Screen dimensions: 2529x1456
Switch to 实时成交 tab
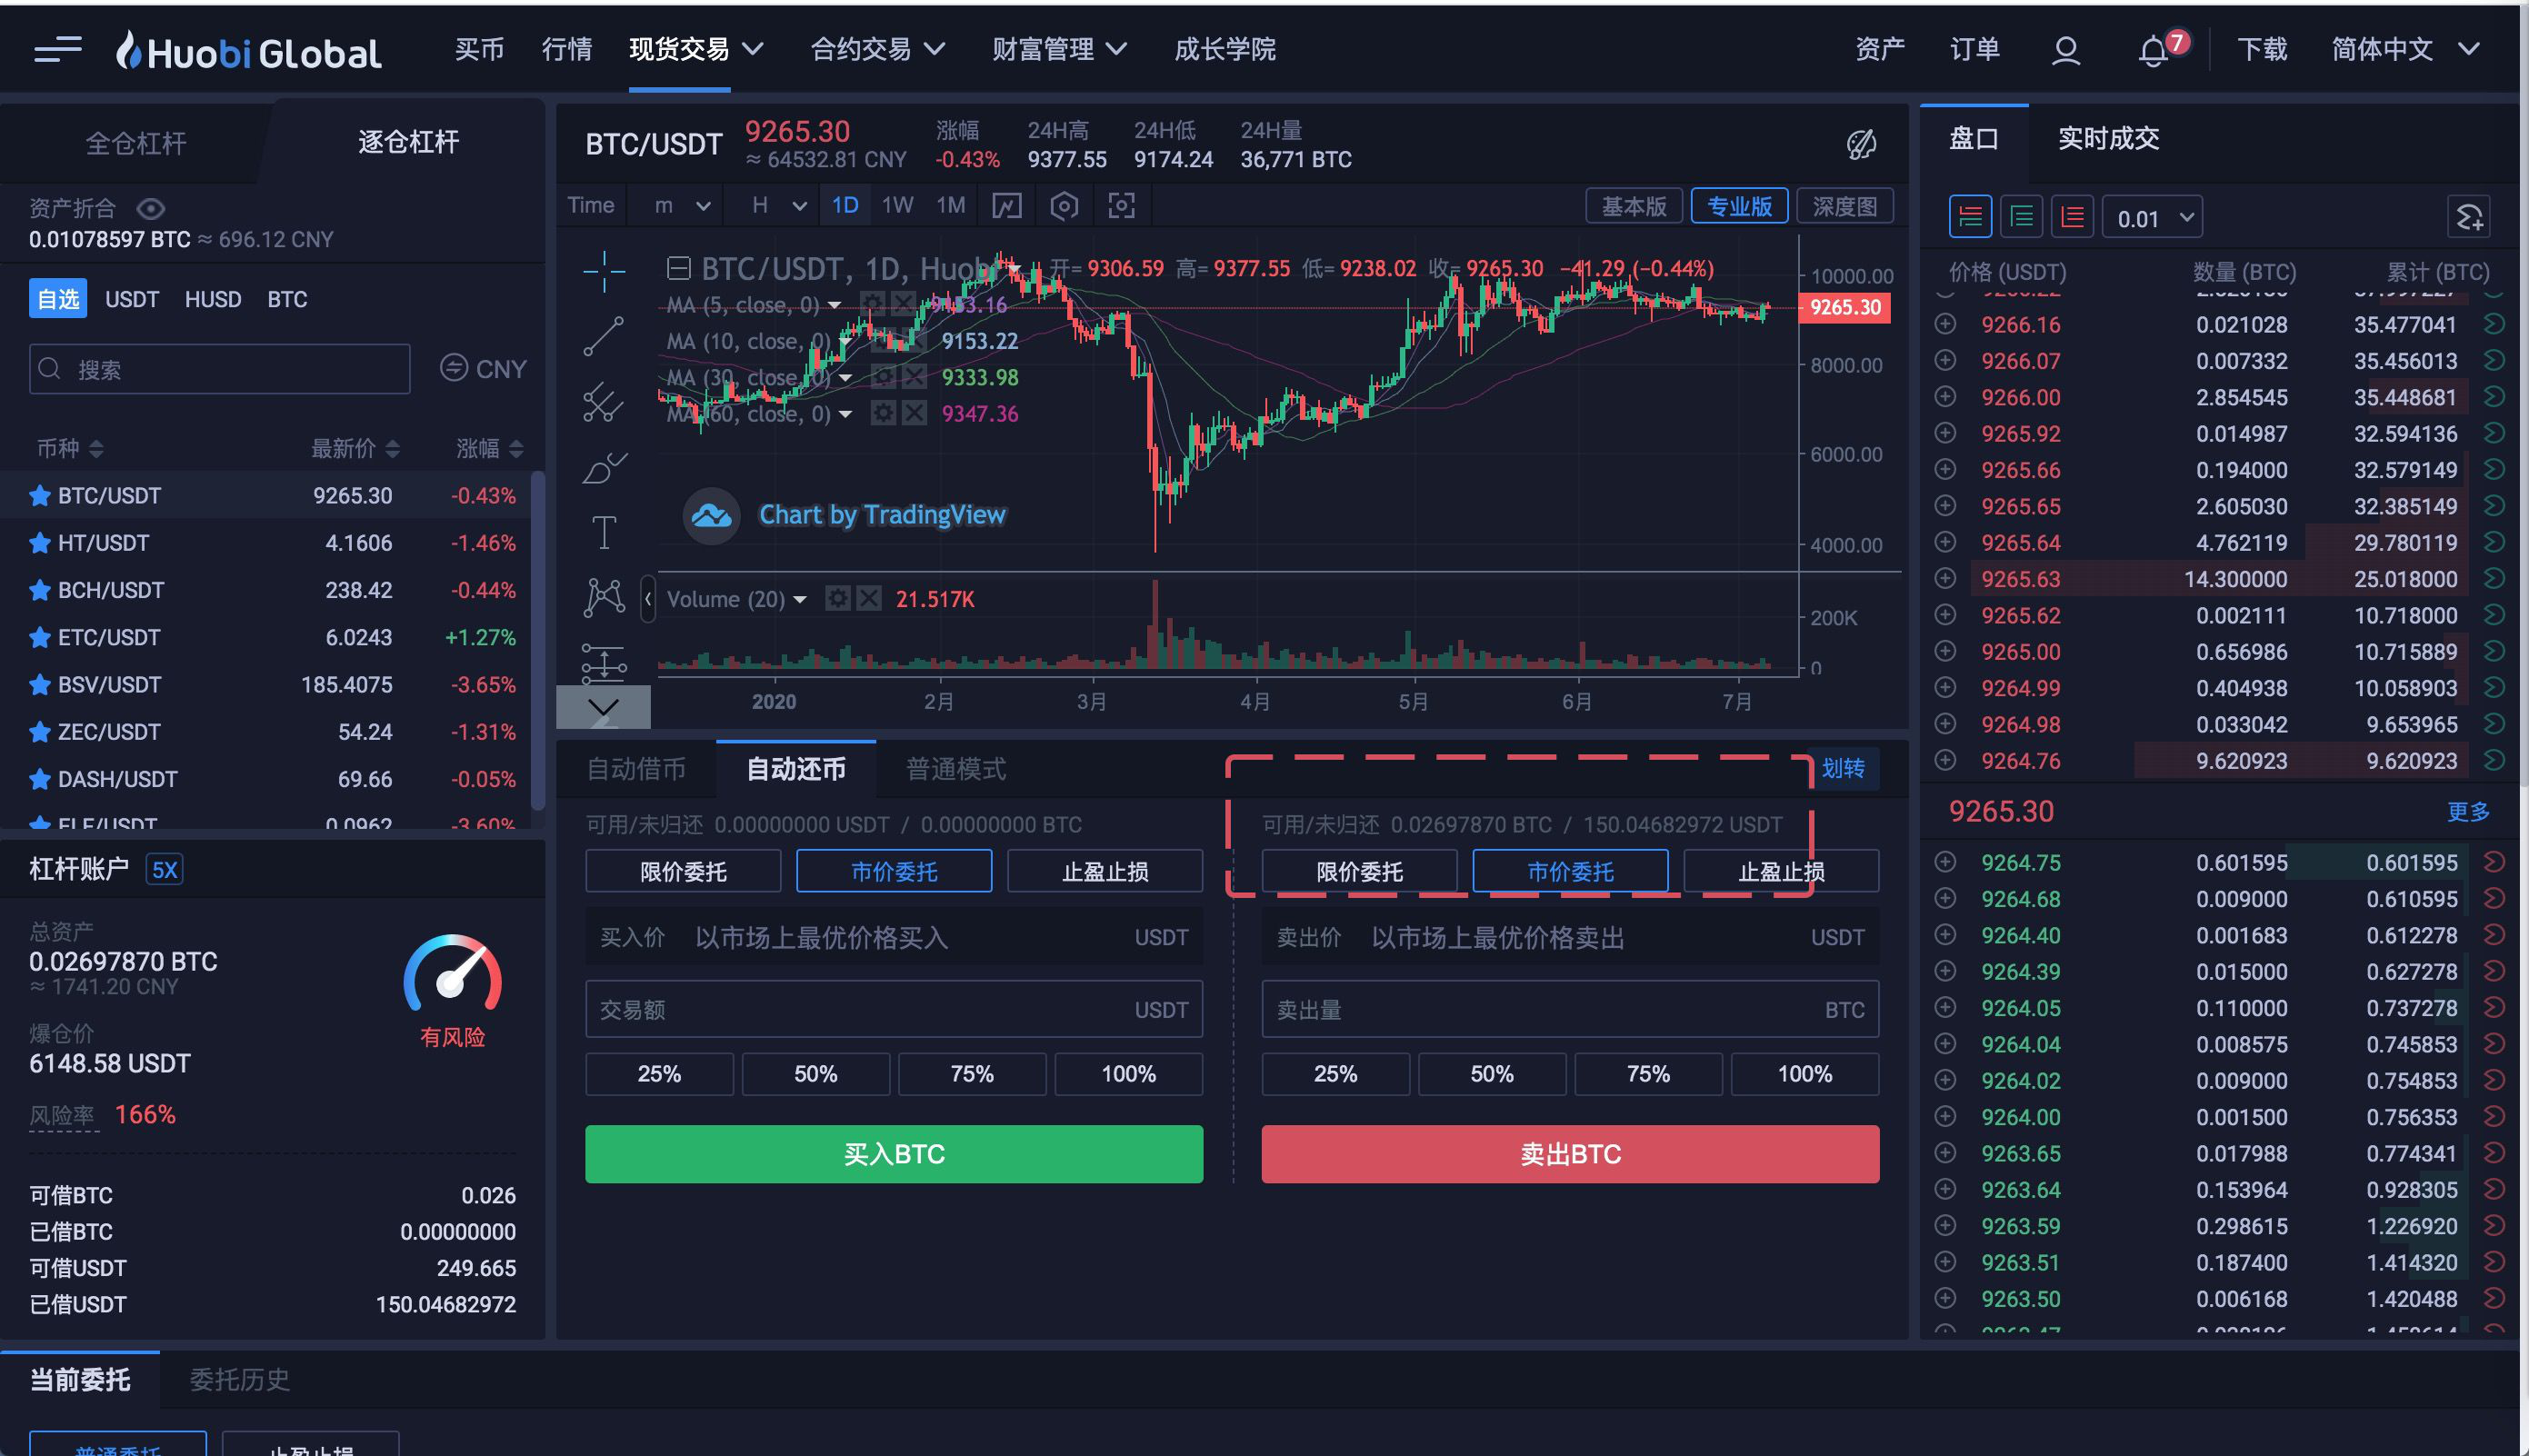2108,138
